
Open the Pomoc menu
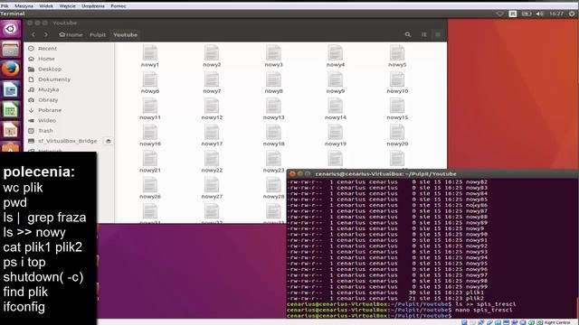tap(119, 6)
